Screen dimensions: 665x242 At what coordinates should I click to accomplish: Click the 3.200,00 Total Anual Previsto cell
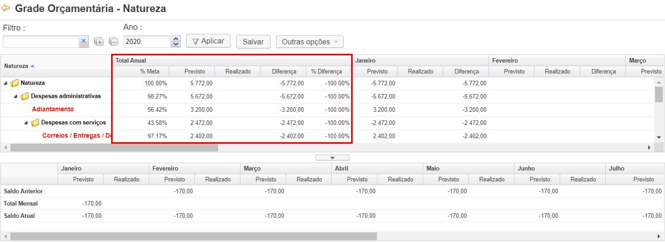point(201,110)
